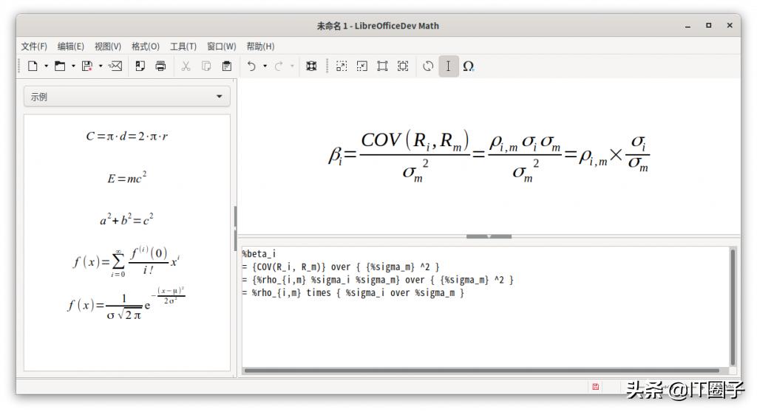
Task: Open the 编辑(E) menu
Action: 70,47
